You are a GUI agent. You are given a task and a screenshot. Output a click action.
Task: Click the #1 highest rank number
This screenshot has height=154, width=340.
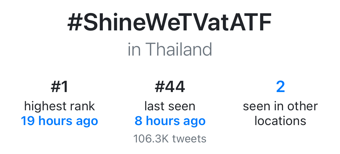pyautogui.click(x=59, y=87)
